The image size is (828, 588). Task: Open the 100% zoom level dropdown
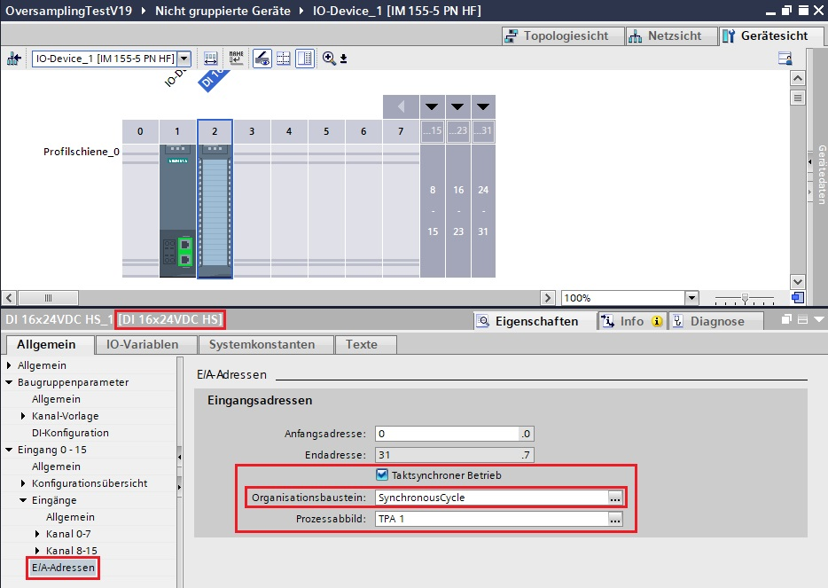691,298
